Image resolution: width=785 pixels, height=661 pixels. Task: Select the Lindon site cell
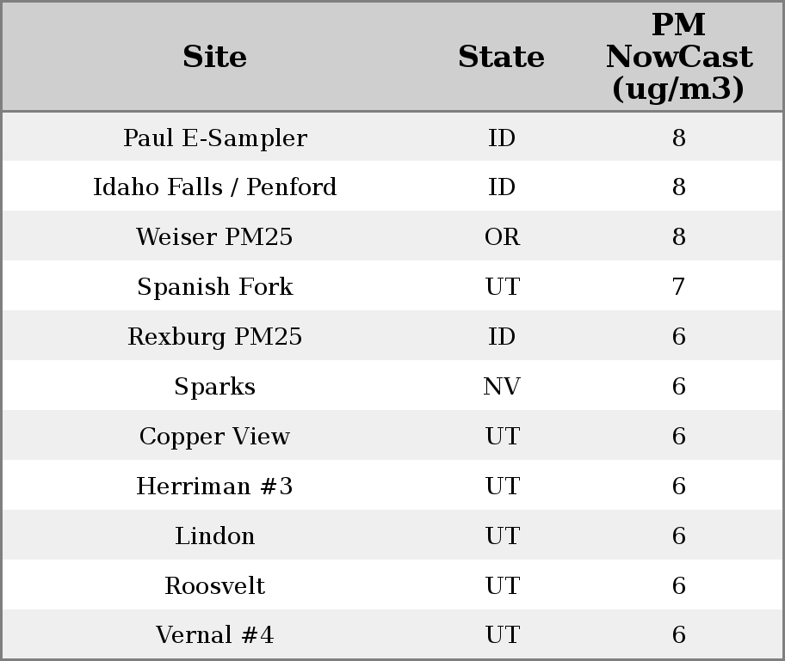click(x=214, y=536)
